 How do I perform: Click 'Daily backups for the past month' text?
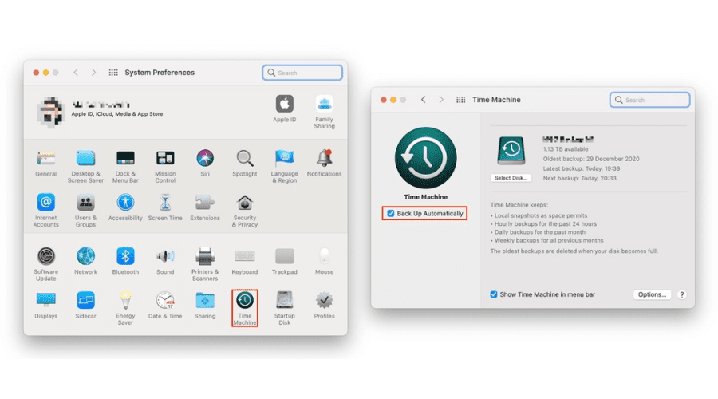click(x=540, y=232)
